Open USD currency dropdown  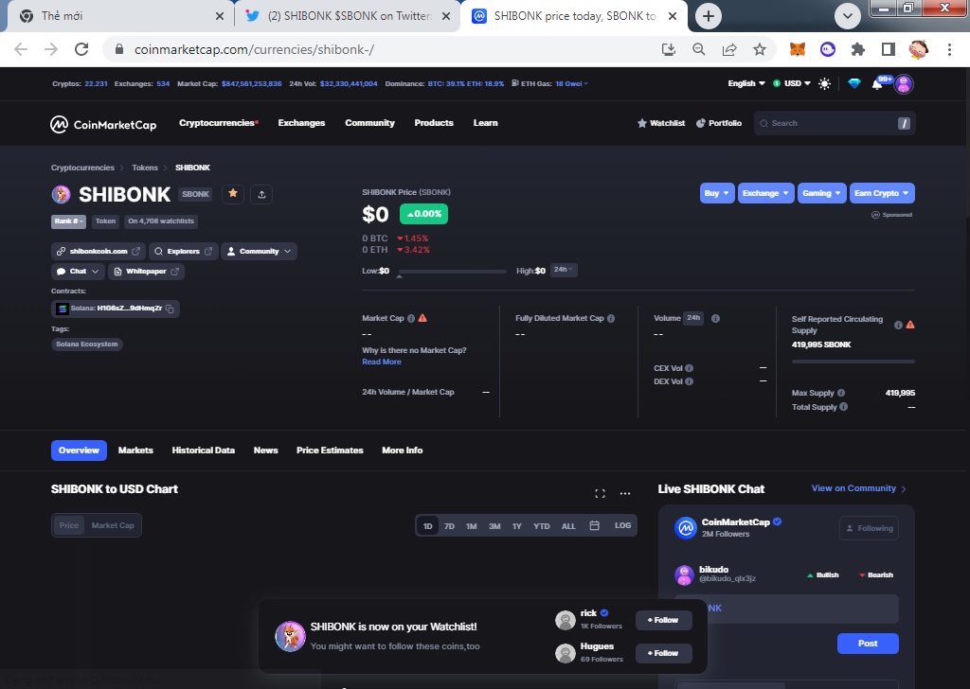pyautogui.click(x=793, y=83)
